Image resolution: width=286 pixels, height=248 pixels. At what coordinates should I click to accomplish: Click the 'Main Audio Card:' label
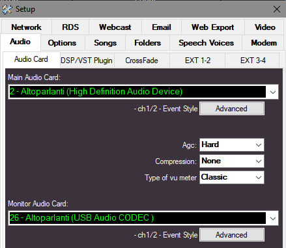(34, 77)
